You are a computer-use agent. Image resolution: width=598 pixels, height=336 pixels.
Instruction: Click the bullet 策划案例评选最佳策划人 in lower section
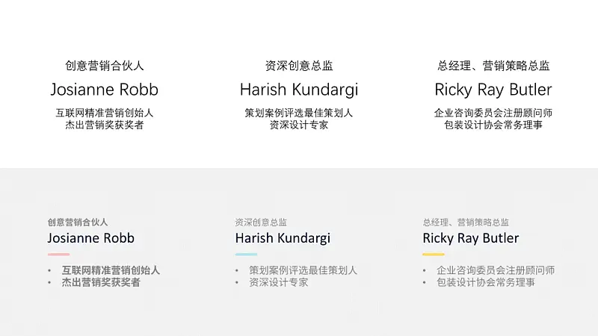click(x=303, y=270)
